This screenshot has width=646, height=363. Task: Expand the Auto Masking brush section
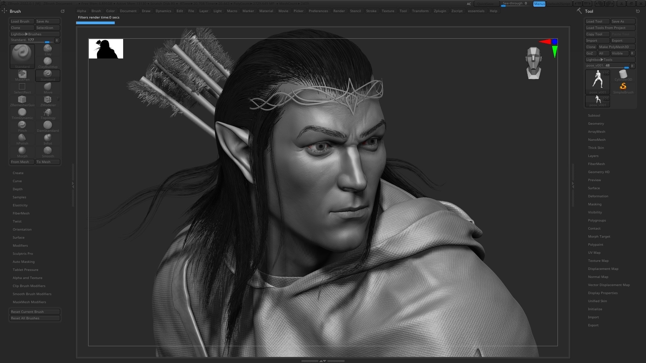(24, 262)
